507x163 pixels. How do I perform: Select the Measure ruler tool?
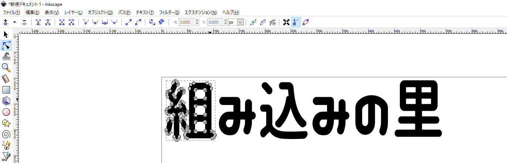(6, 78)
